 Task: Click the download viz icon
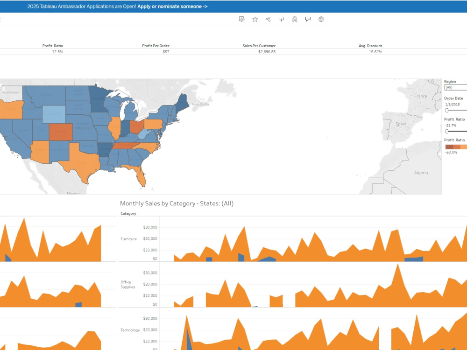281,19
